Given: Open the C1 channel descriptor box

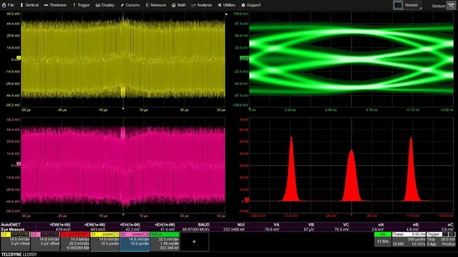Looking at the screenshot, I should click(x=15, y=241).
